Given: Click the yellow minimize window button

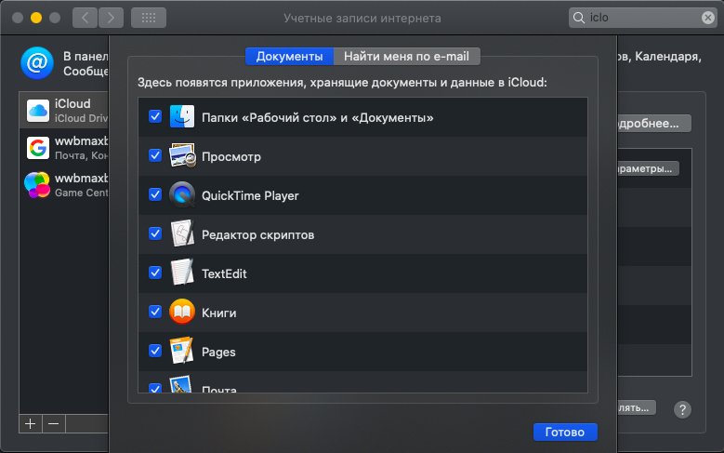Looking at the screenshot, I should [x=36, y=18].
